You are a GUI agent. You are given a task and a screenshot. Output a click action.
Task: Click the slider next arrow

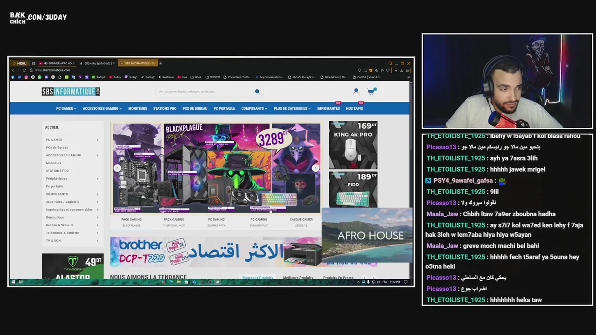(315, 168)
